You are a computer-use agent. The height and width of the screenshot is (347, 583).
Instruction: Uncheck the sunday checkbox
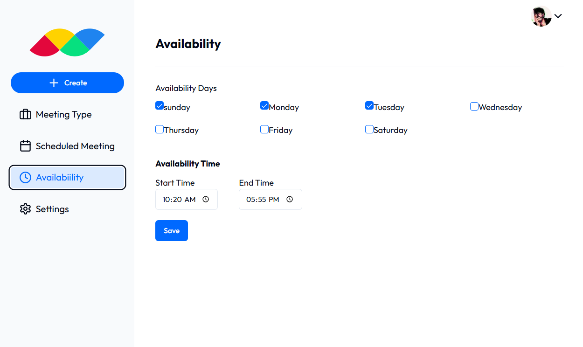coord(160,106)
